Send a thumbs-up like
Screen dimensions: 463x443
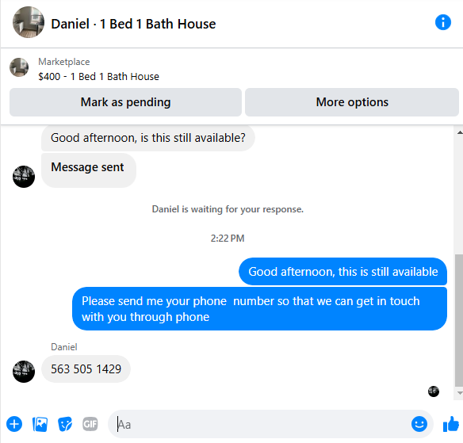tap(451, 424)
